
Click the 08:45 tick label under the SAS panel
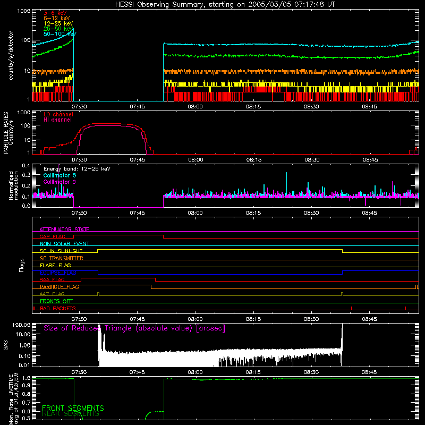(x=369, y=372)
